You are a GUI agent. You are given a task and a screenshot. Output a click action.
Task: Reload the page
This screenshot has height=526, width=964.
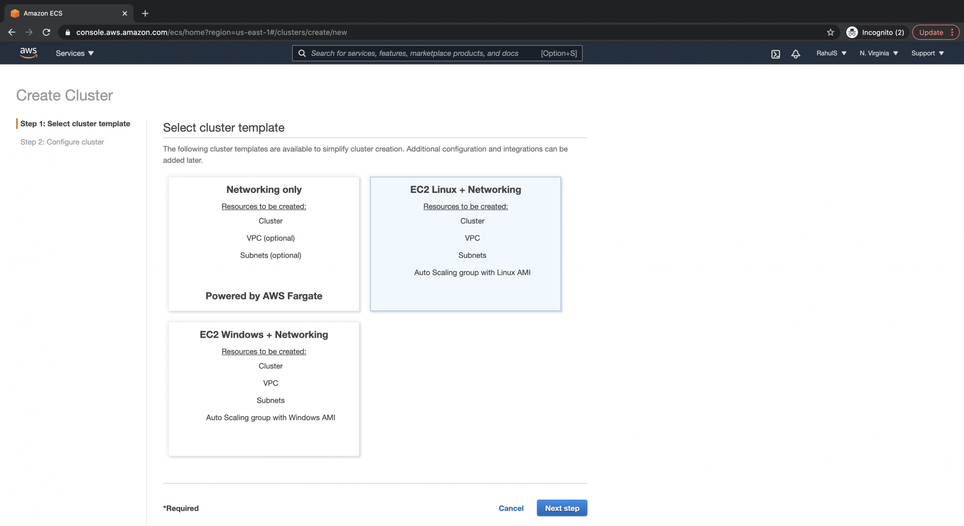point(46,32)
